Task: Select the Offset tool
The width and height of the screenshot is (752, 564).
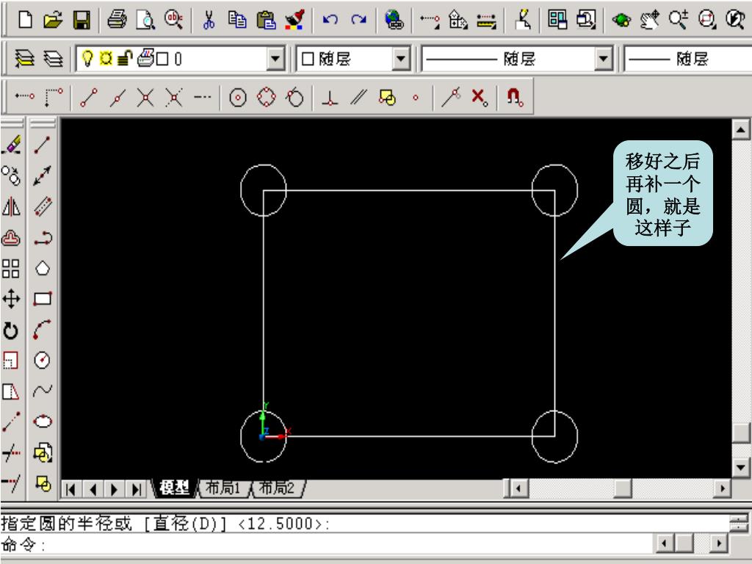Action: tap(11, 238)
